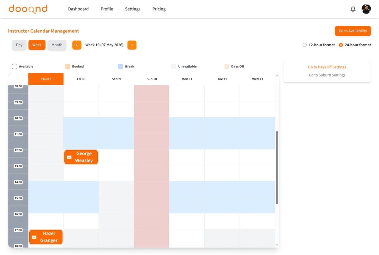Open the Settings menu item
Image resolution: width=379 pixels, height=255 pixels.
[133, 9]
